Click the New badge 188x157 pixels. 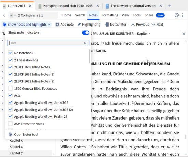(x=160, y=15)
